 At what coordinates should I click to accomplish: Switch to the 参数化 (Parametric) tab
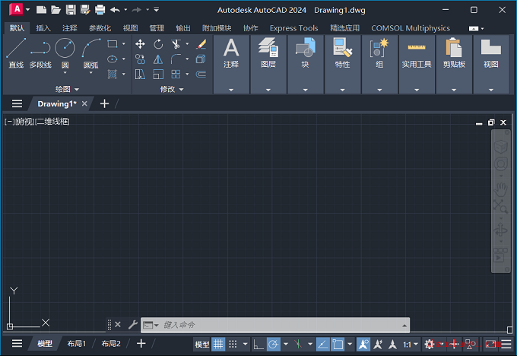pos(100,28)
